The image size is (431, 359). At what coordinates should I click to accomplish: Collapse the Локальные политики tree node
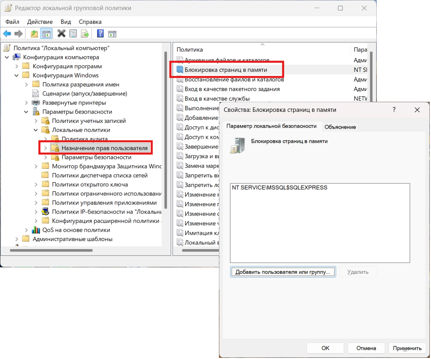[x=36, y=130]
